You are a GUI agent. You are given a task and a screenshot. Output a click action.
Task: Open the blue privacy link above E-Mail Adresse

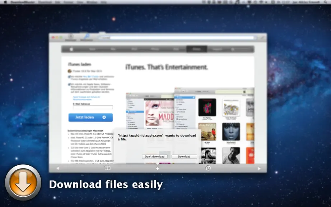(87, 98)
